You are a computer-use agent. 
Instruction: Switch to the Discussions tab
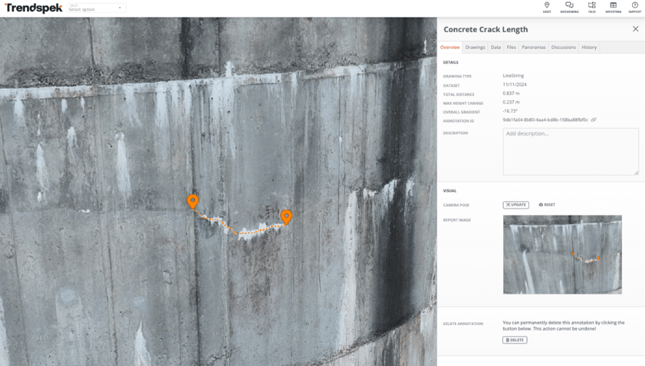564,47
